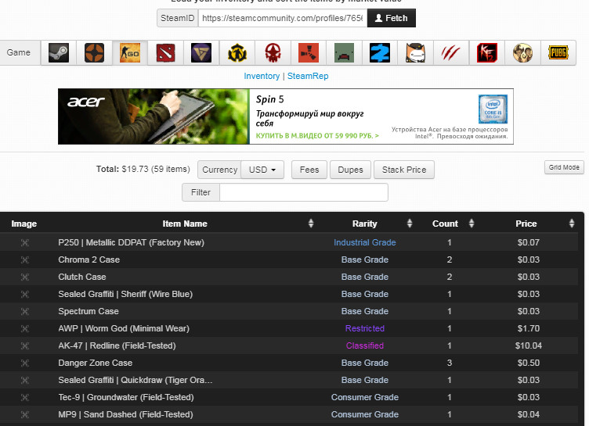Screen dimensions: 589x426
Task: Select the Steam game icon
Action: coord(59,53)
